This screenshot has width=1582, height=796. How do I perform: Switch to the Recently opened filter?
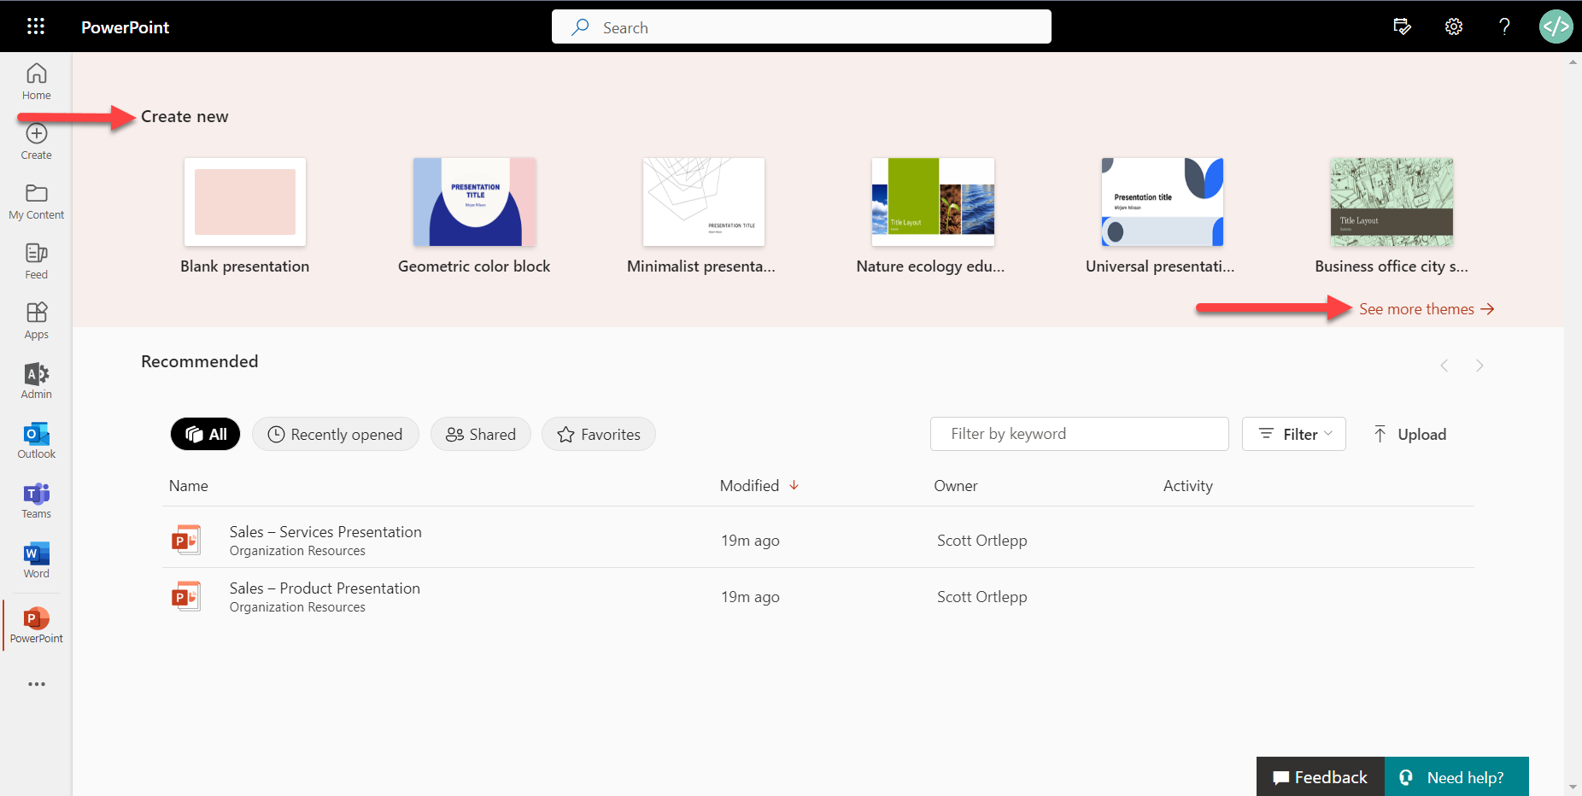(335, 434)
